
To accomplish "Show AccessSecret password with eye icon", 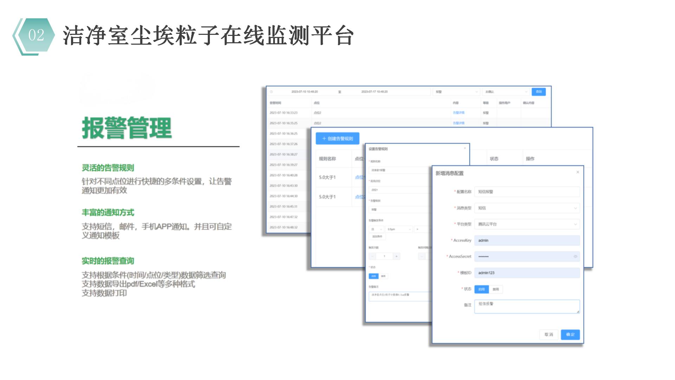I will click(575, 256).
